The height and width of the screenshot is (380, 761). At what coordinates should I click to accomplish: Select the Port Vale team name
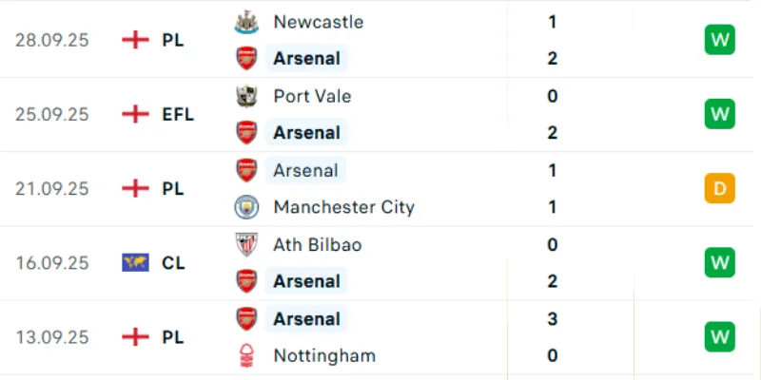tap(311, 96)
